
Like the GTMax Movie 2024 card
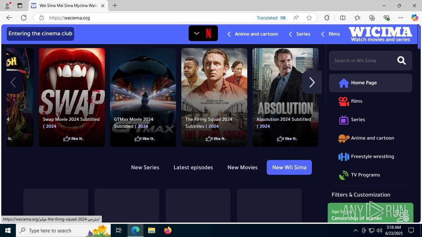pos(144,139)
